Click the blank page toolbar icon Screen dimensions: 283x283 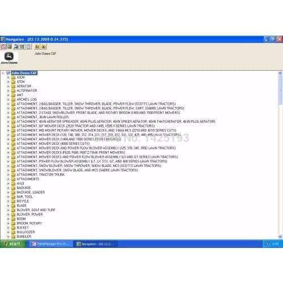click(29, 46)
